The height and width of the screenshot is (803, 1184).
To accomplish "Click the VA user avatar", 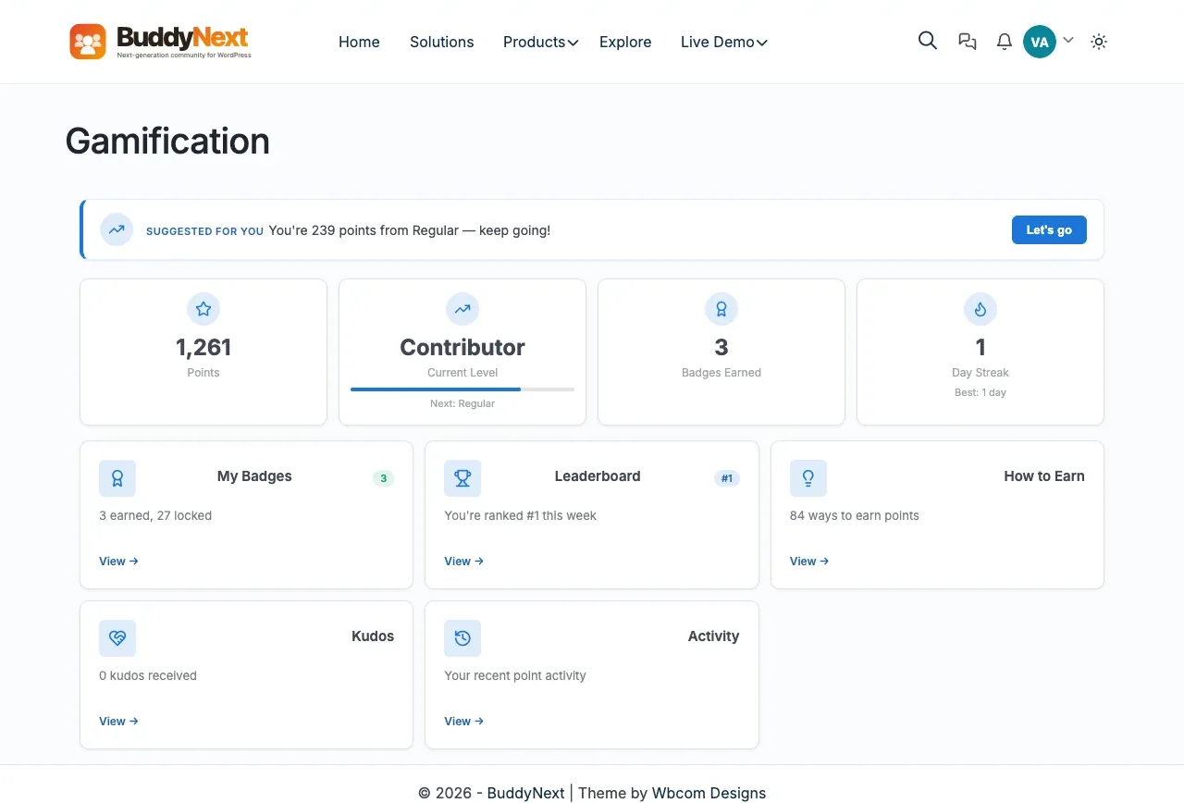I will tap(1040, 42).
